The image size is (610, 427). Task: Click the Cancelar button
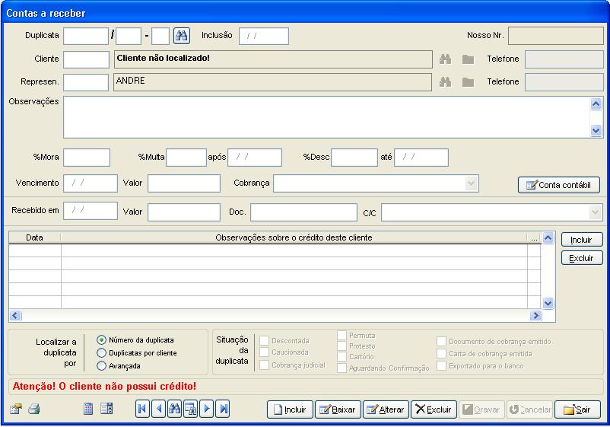(529, 409)
